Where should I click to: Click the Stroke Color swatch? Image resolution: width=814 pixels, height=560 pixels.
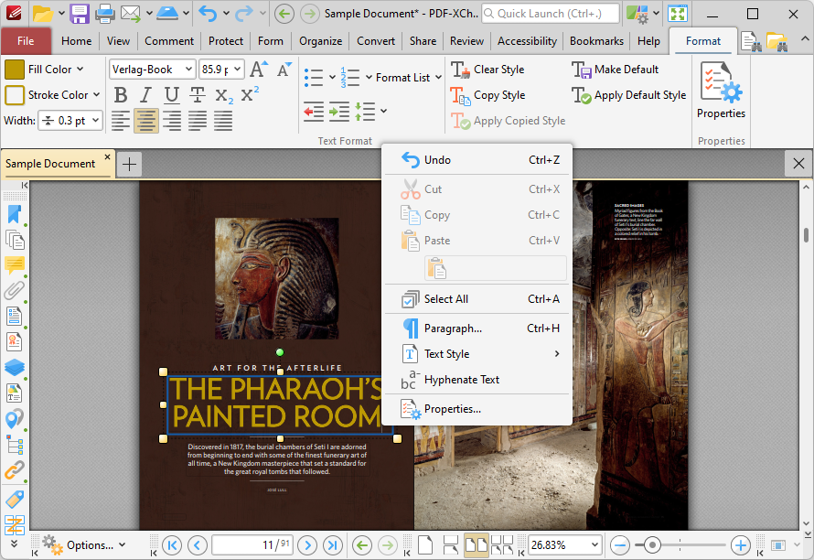(15, 95)
